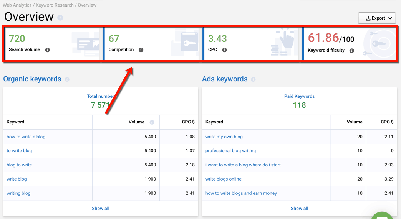Click the Overview page title
Screen dimensions: 401x219
tap(29, 17)
